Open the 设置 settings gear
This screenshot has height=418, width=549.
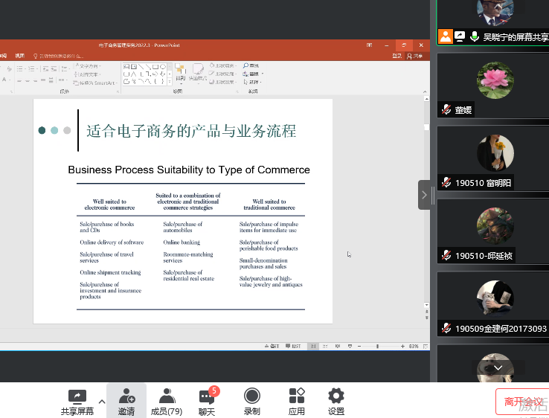point(336,396)
